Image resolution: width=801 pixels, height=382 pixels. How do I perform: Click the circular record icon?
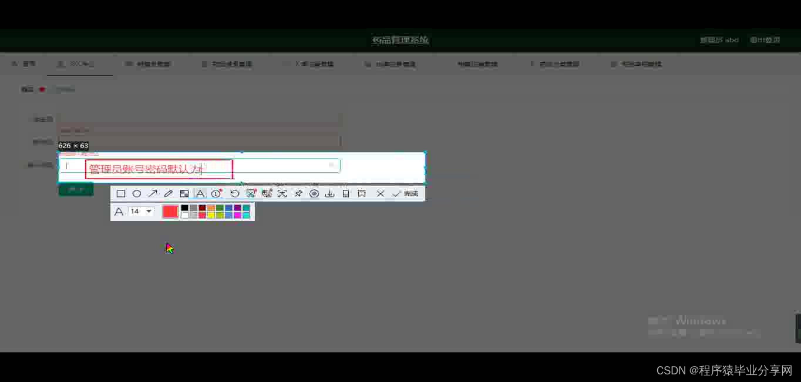(x=314, y=194)
